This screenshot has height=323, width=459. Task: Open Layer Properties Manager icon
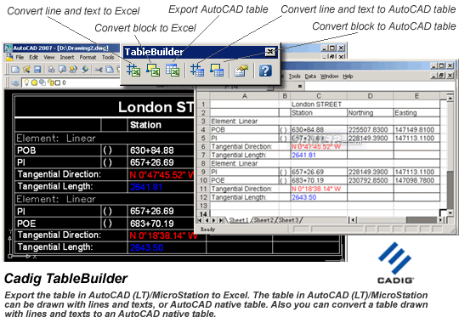click(x=15, y=82)
